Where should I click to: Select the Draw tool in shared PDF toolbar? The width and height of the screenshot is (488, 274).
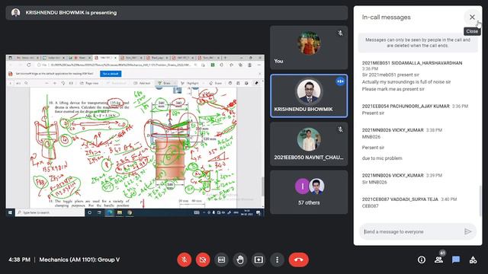(x=165, y=83)
